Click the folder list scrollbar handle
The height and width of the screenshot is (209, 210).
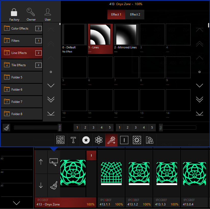click(60, 24)
